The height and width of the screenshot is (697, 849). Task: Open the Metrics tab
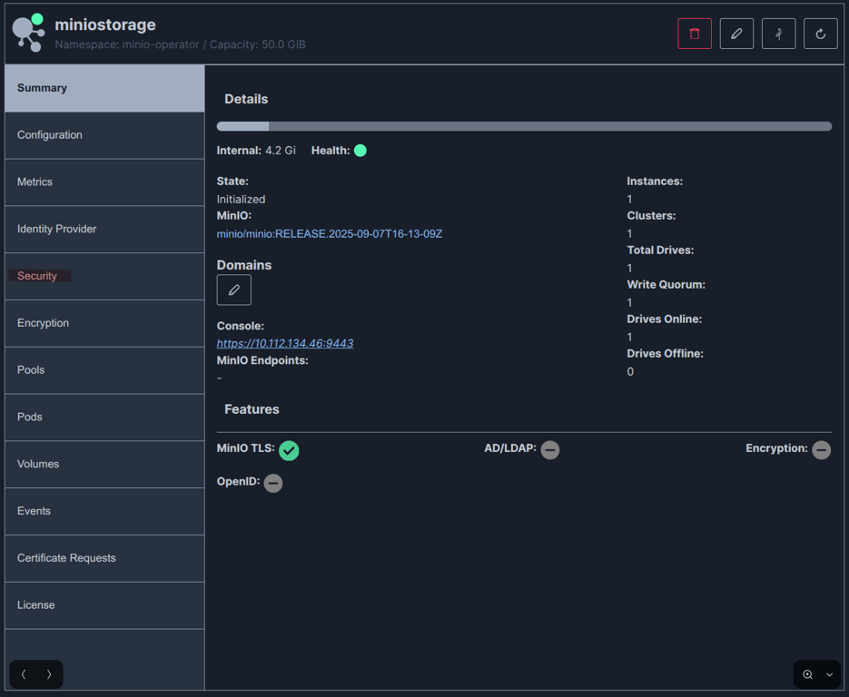104,182
